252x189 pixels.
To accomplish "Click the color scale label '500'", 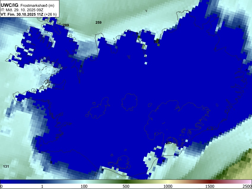I will click(x=126, y=186).
